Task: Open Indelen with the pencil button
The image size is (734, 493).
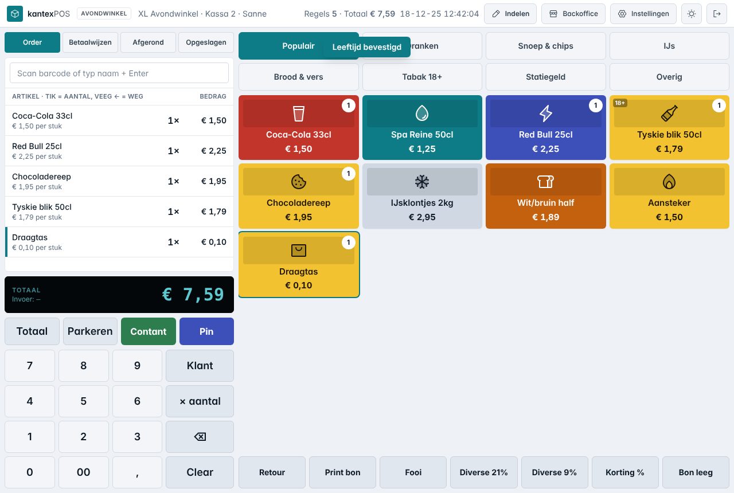Action: (510, 14)
